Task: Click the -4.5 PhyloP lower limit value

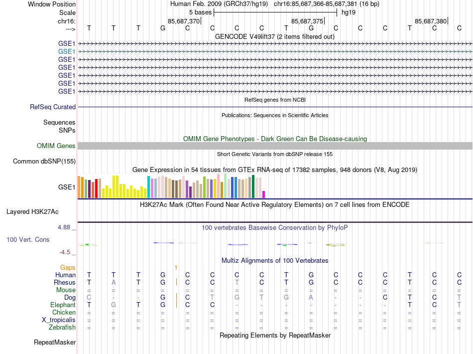Action: click(65, 252)
